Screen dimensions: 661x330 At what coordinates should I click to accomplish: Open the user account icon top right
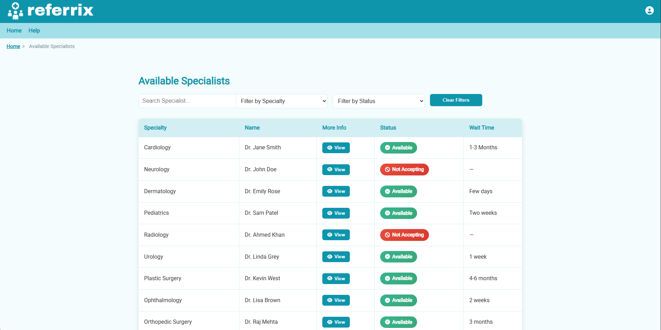650,10
